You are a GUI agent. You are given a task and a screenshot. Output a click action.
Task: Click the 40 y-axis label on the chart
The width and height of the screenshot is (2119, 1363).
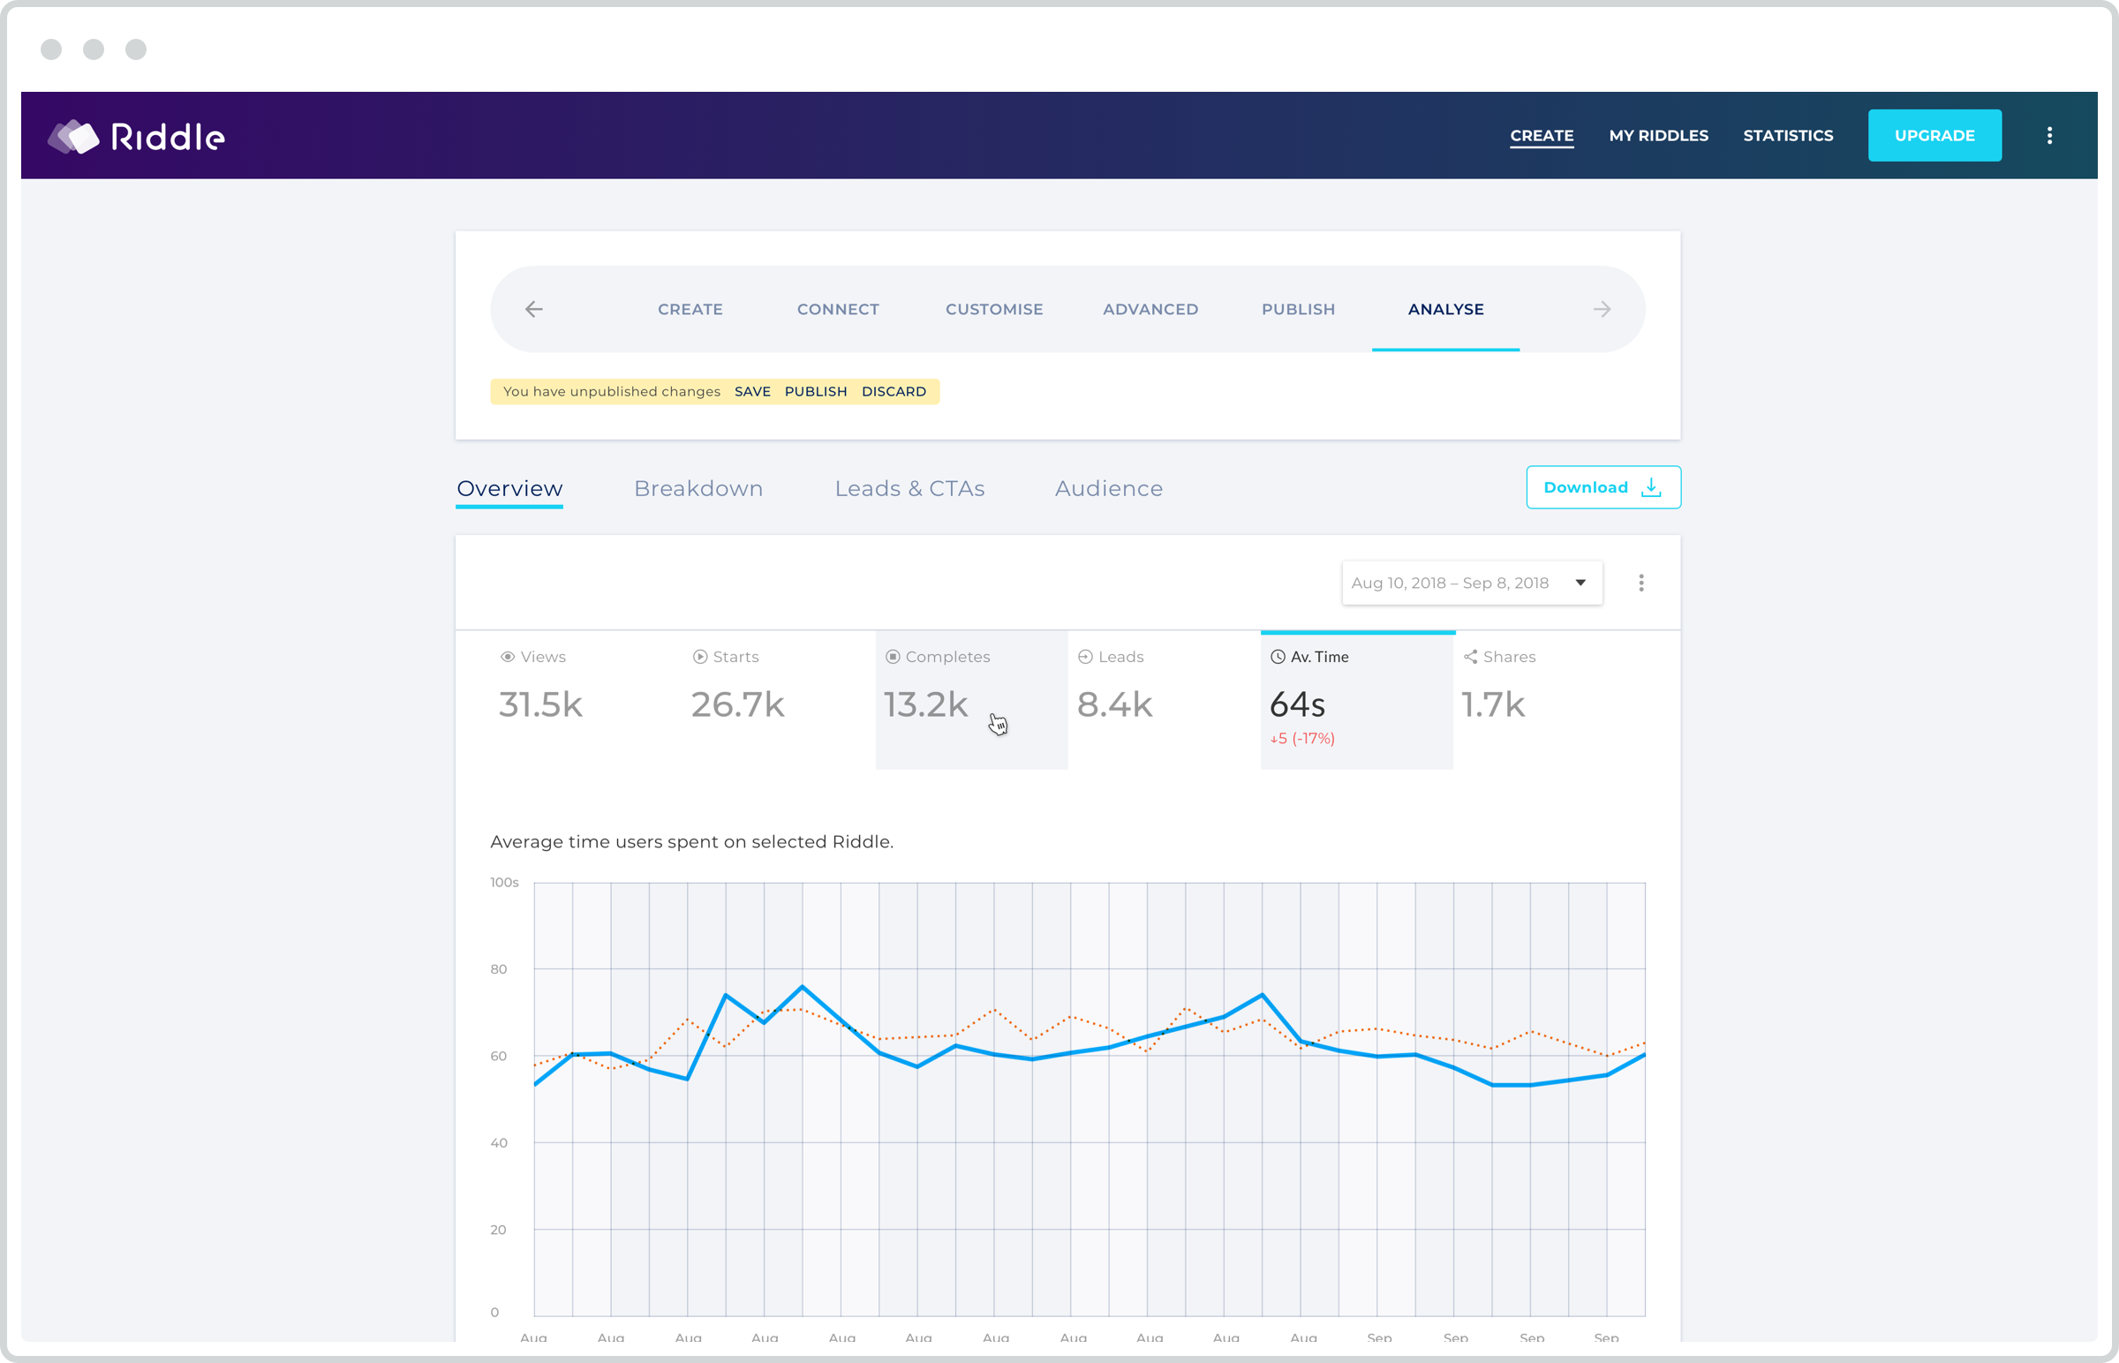click(x=498, y=1142)
